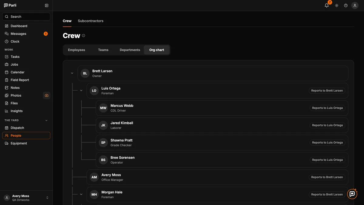Toggle light/dark theme sun icon
This screenshot has height=205, width=364.
point(337,5)
